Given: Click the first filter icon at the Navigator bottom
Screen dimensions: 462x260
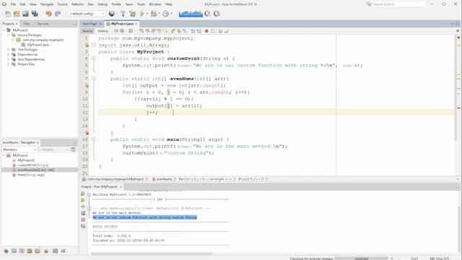Looking at the screenshot, I should (x=6, y=251).
